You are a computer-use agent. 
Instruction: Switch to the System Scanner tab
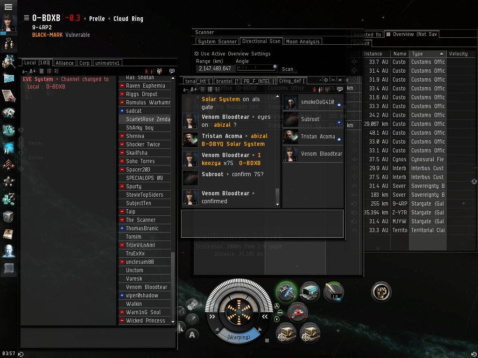(217, 41)
